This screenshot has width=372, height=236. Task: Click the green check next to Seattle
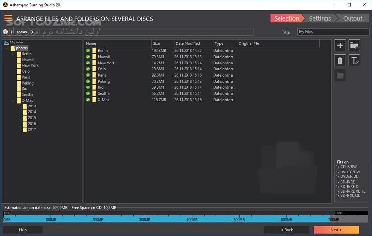pos(88,93)
